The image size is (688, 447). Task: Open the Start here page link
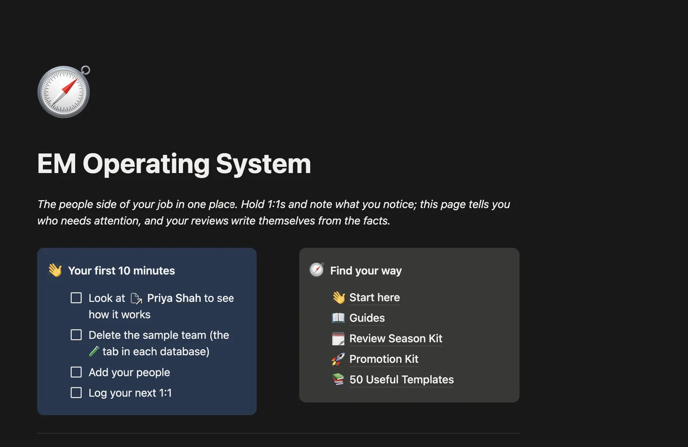(x=375, y=297)
